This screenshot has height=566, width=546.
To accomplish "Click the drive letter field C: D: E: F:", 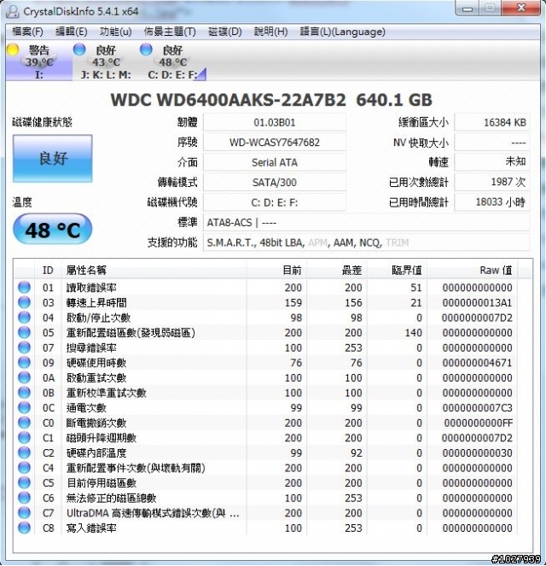I will click(275, 202).
